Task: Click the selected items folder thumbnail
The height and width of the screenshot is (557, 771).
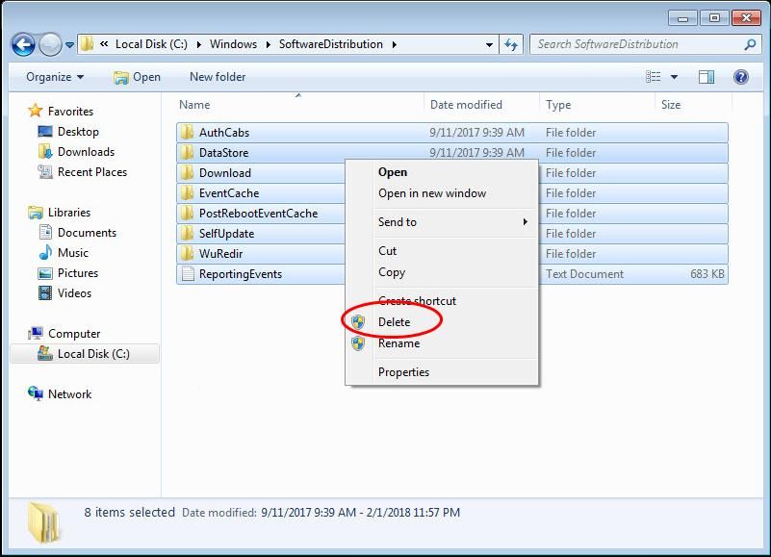Action: (x=44, y=522)
